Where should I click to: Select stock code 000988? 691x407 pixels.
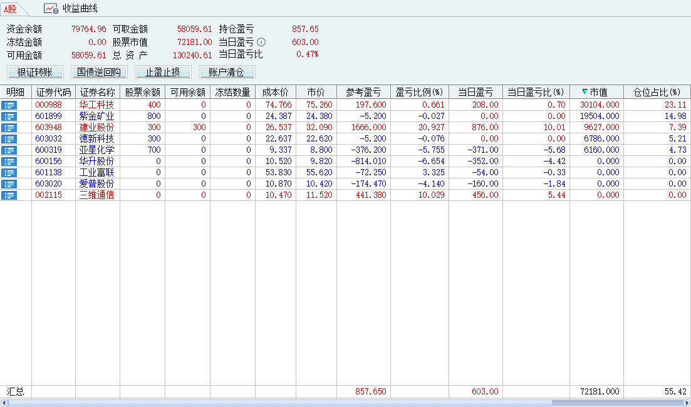tap(48, 105)
